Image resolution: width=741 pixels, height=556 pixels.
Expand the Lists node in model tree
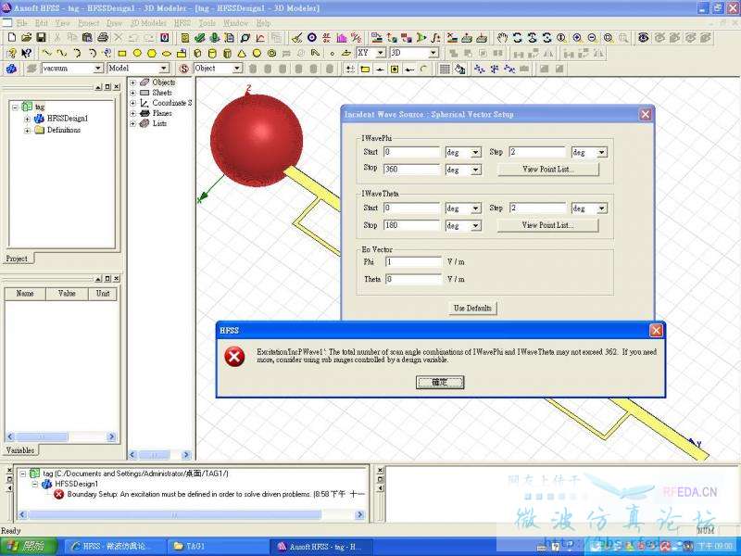tap(132, 123)
